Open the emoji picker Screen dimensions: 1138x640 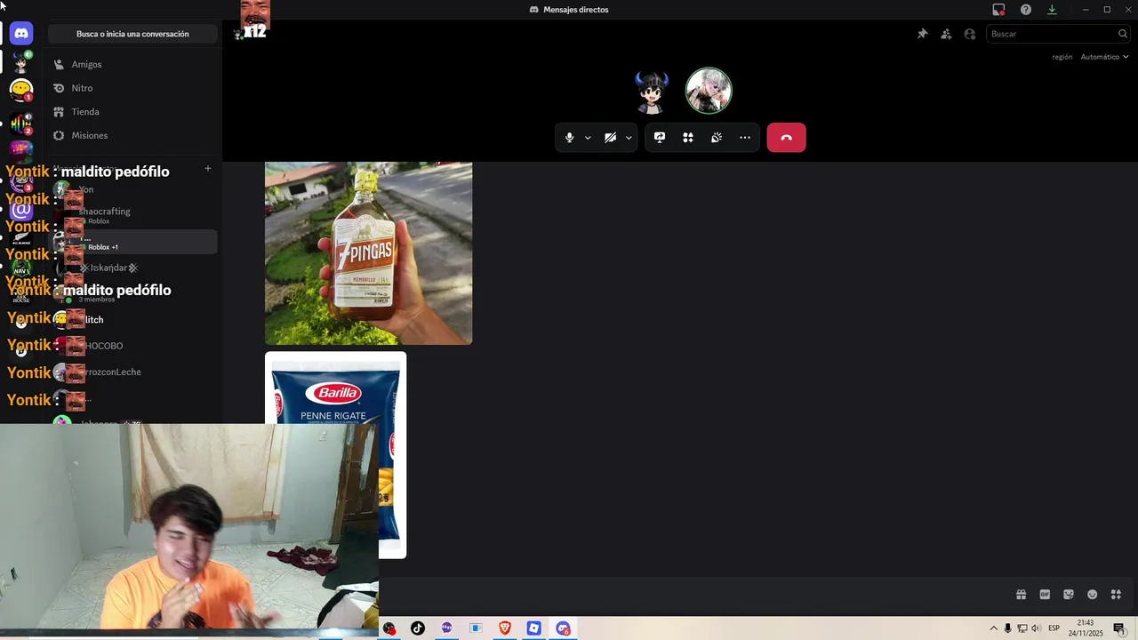tap(1093, 595)
